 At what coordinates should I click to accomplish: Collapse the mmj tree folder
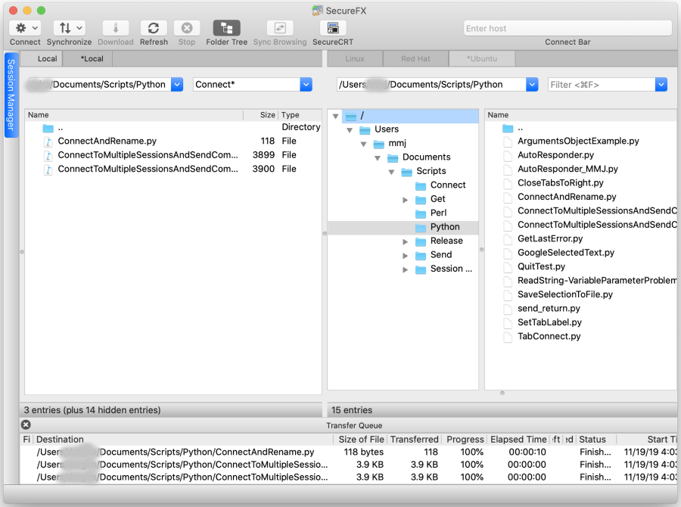(x=363, y=144)
